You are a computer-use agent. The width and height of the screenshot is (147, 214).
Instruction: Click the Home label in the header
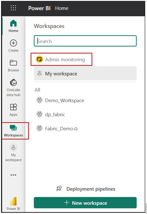point(62,8)
